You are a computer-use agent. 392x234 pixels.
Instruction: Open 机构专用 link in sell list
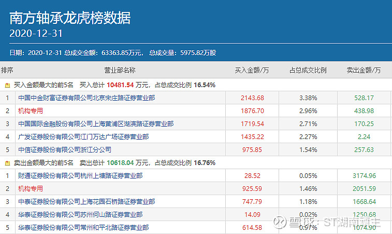pos(31,189)
